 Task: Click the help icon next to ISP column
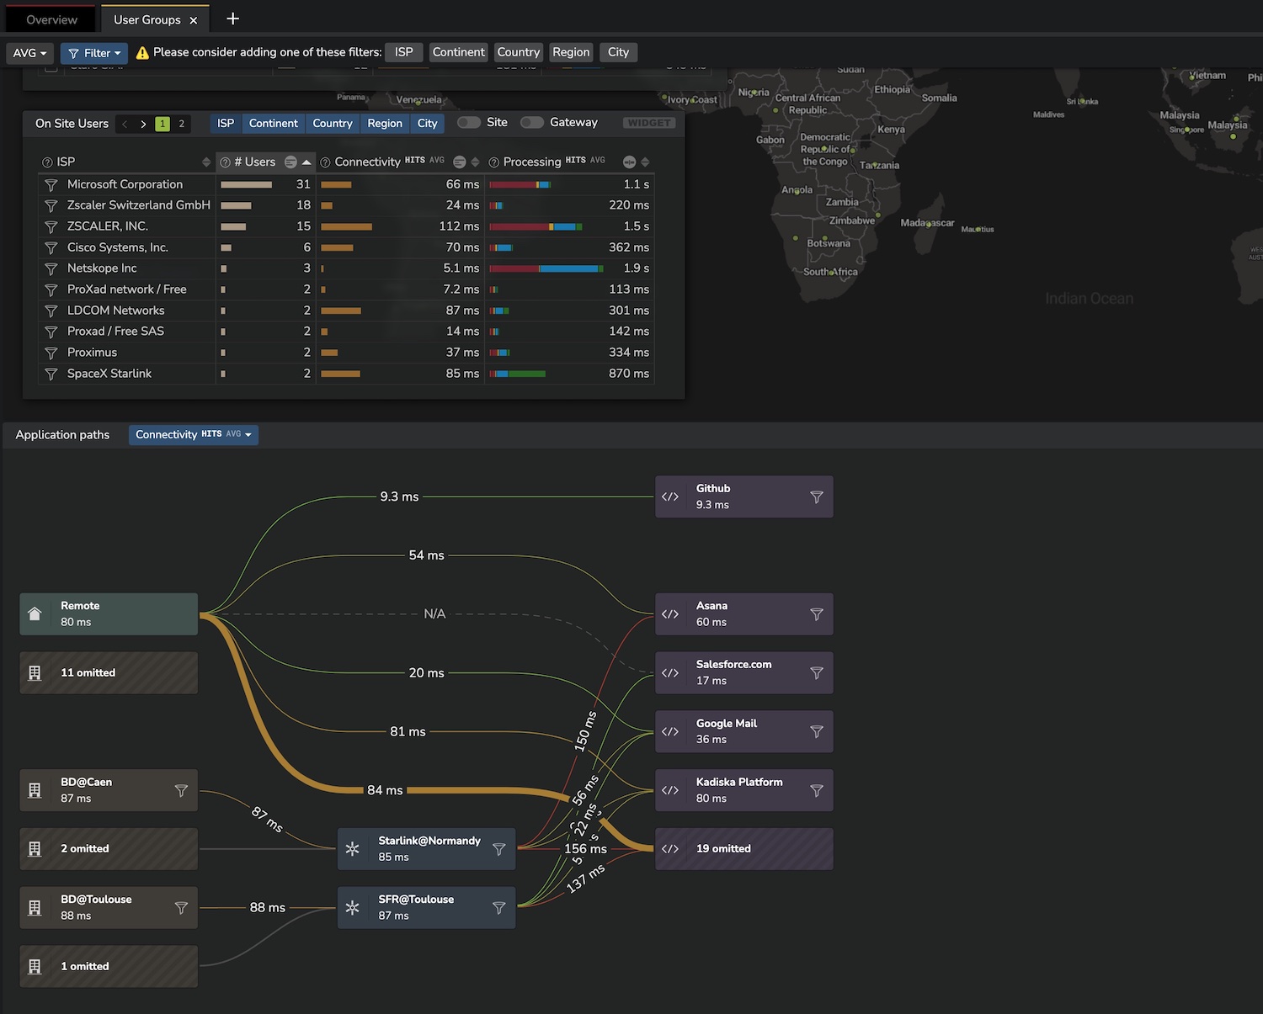click(x=47, y=162)
